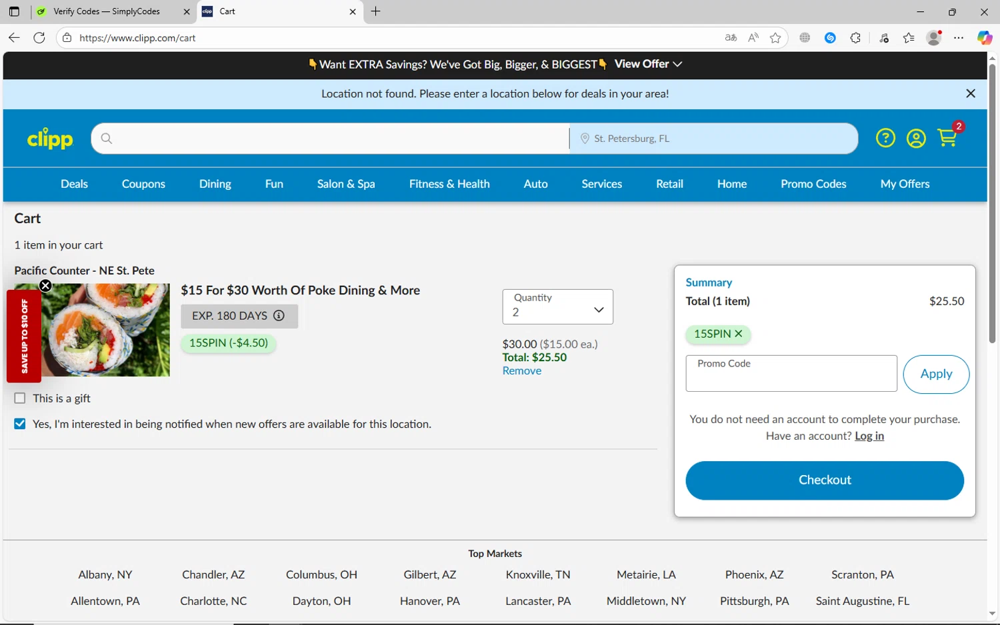1000x625 pixels.
Task: Click the Apply promo code button
Action: pos(936,374)
